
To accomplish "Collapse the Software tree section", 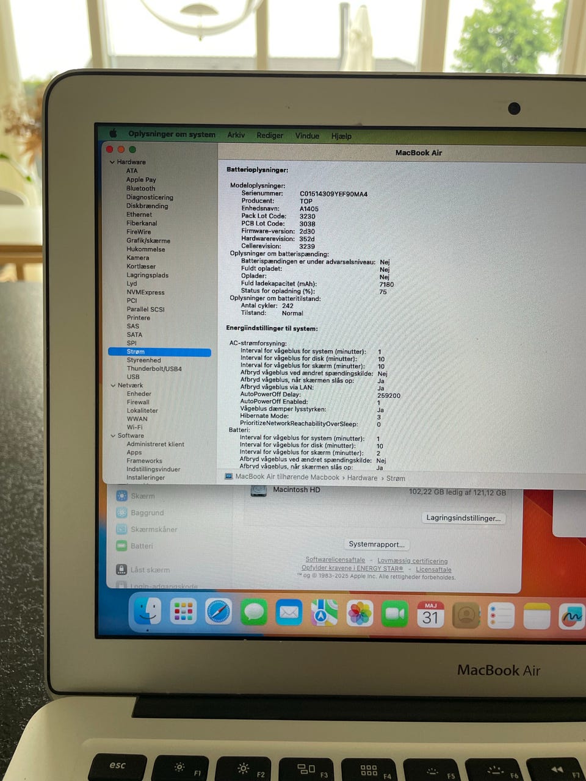I will 113,436.
